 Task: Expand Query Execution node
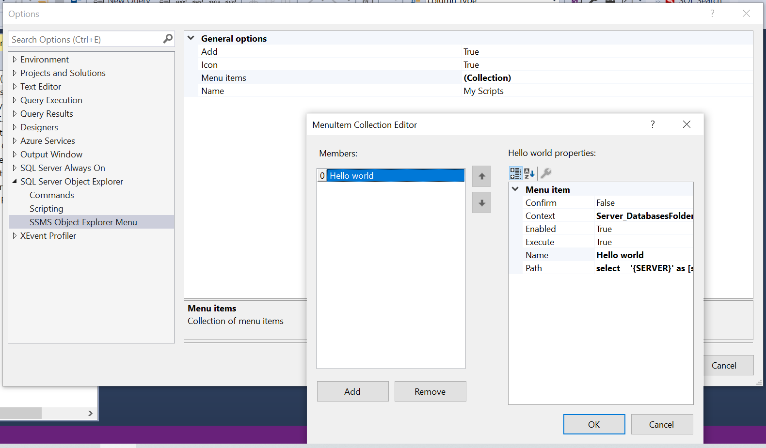(x=15, y=100)
